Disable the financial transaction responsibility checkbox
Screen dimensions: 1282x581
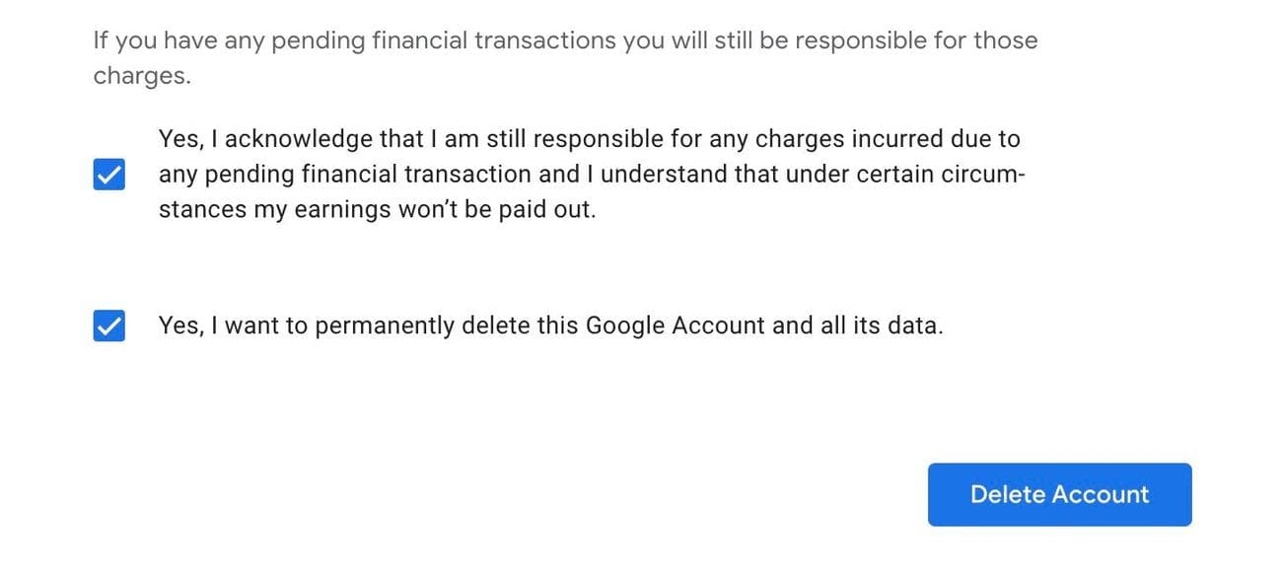(108, 174)
